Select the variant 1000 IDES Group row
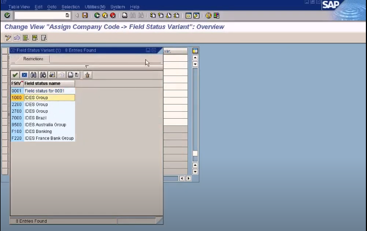 pyautogui.click(x=43, y=97)
